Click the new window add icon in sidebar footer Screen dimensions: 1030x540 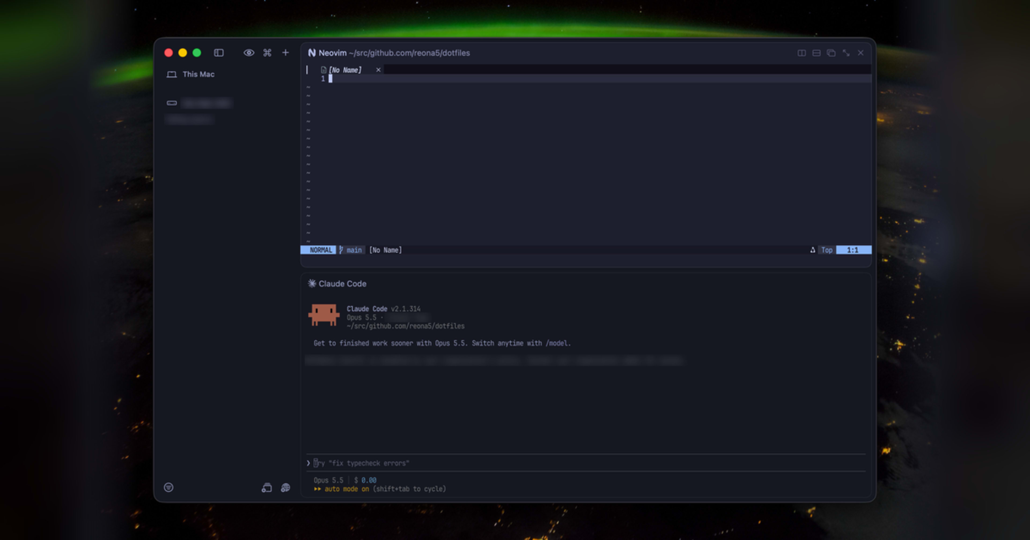pyautogui.click(x=267, y=488)
